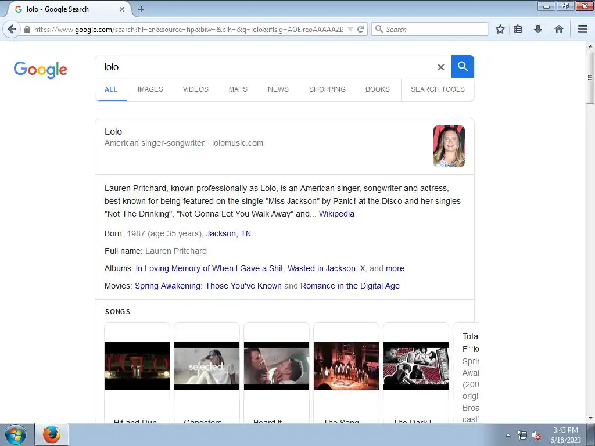Image resolution: width=595 pixels, height=446 pixels.
Task: Click the vertical scrollbar thumb
Action: pos(590,78)
